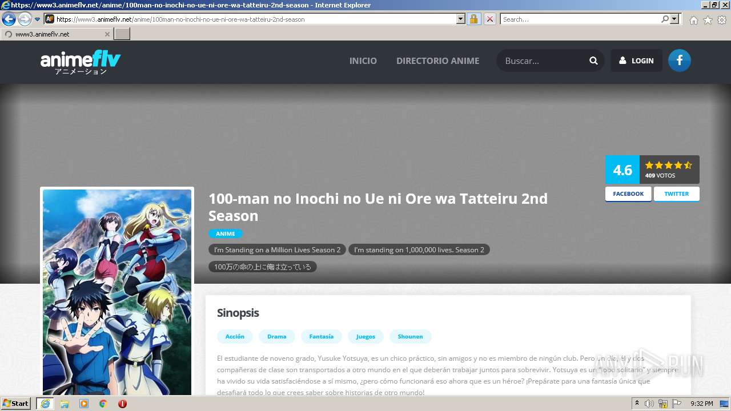Screen dimensions: 731x411
Task: Open search provider dropdown arrow
Action: pos(675,19)
